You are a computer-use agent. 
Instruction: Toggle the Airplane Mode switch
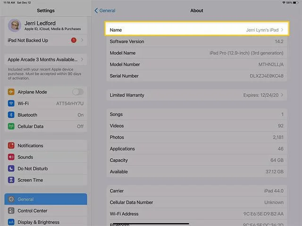coord(78,92)
